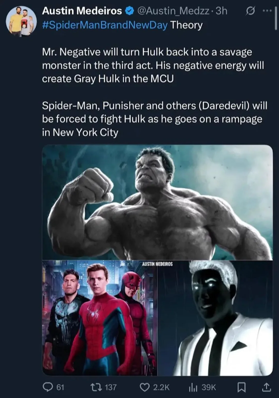Screen dimensions: 279x398
Task: Click the scrollbar handle at right edge
Action: [x=276, y=19]
